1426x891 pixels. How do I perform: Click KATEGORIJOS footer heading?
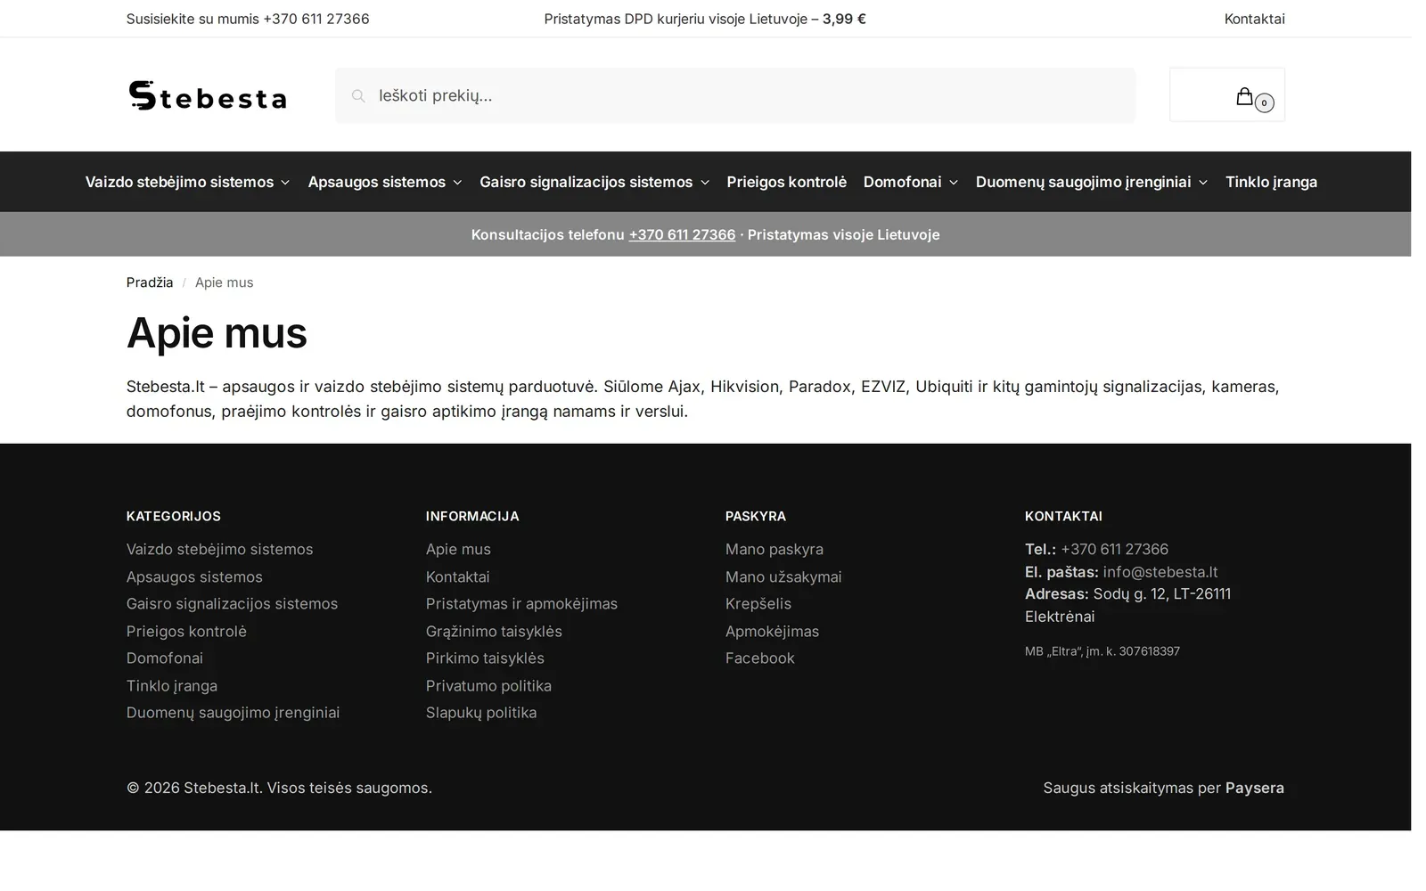(x=174, y=516)
